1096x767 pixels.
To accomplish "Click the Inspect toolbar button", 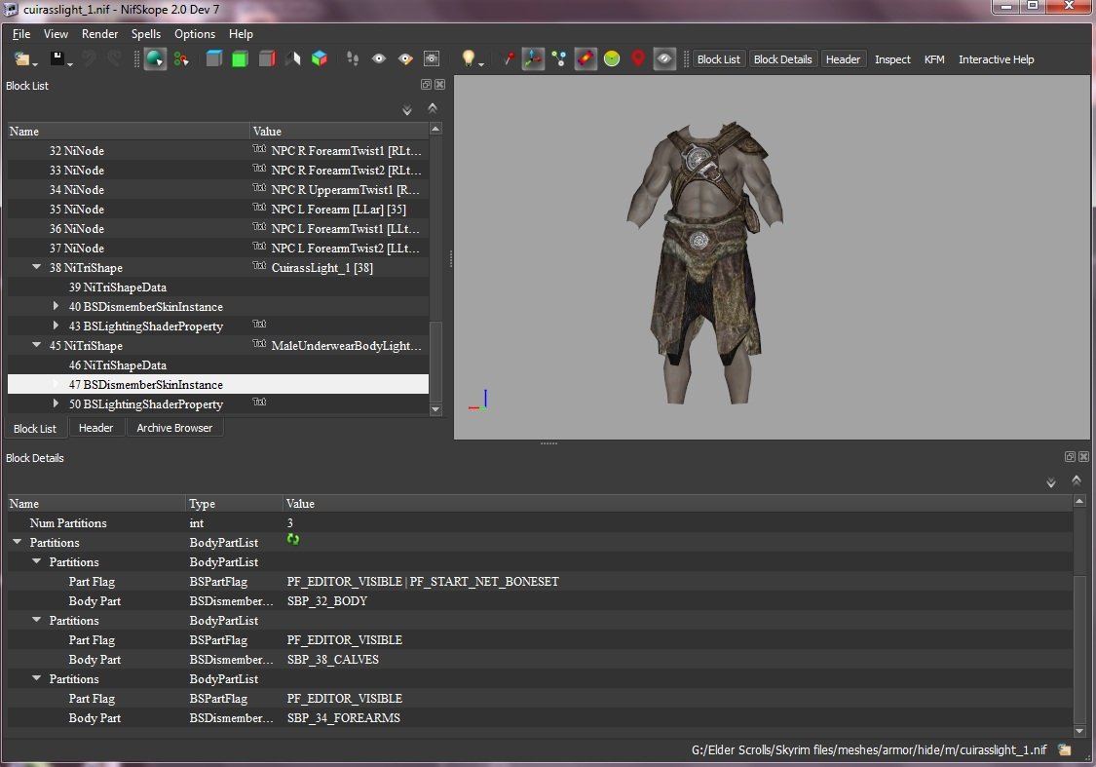I will tap(892, 59).
